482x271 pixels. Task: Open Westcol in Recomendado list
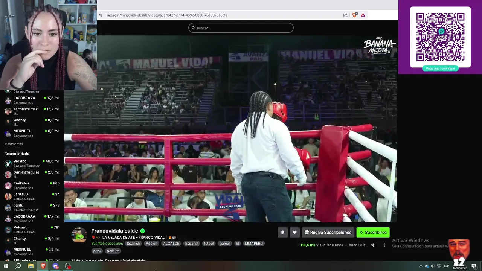pos(32,163)
